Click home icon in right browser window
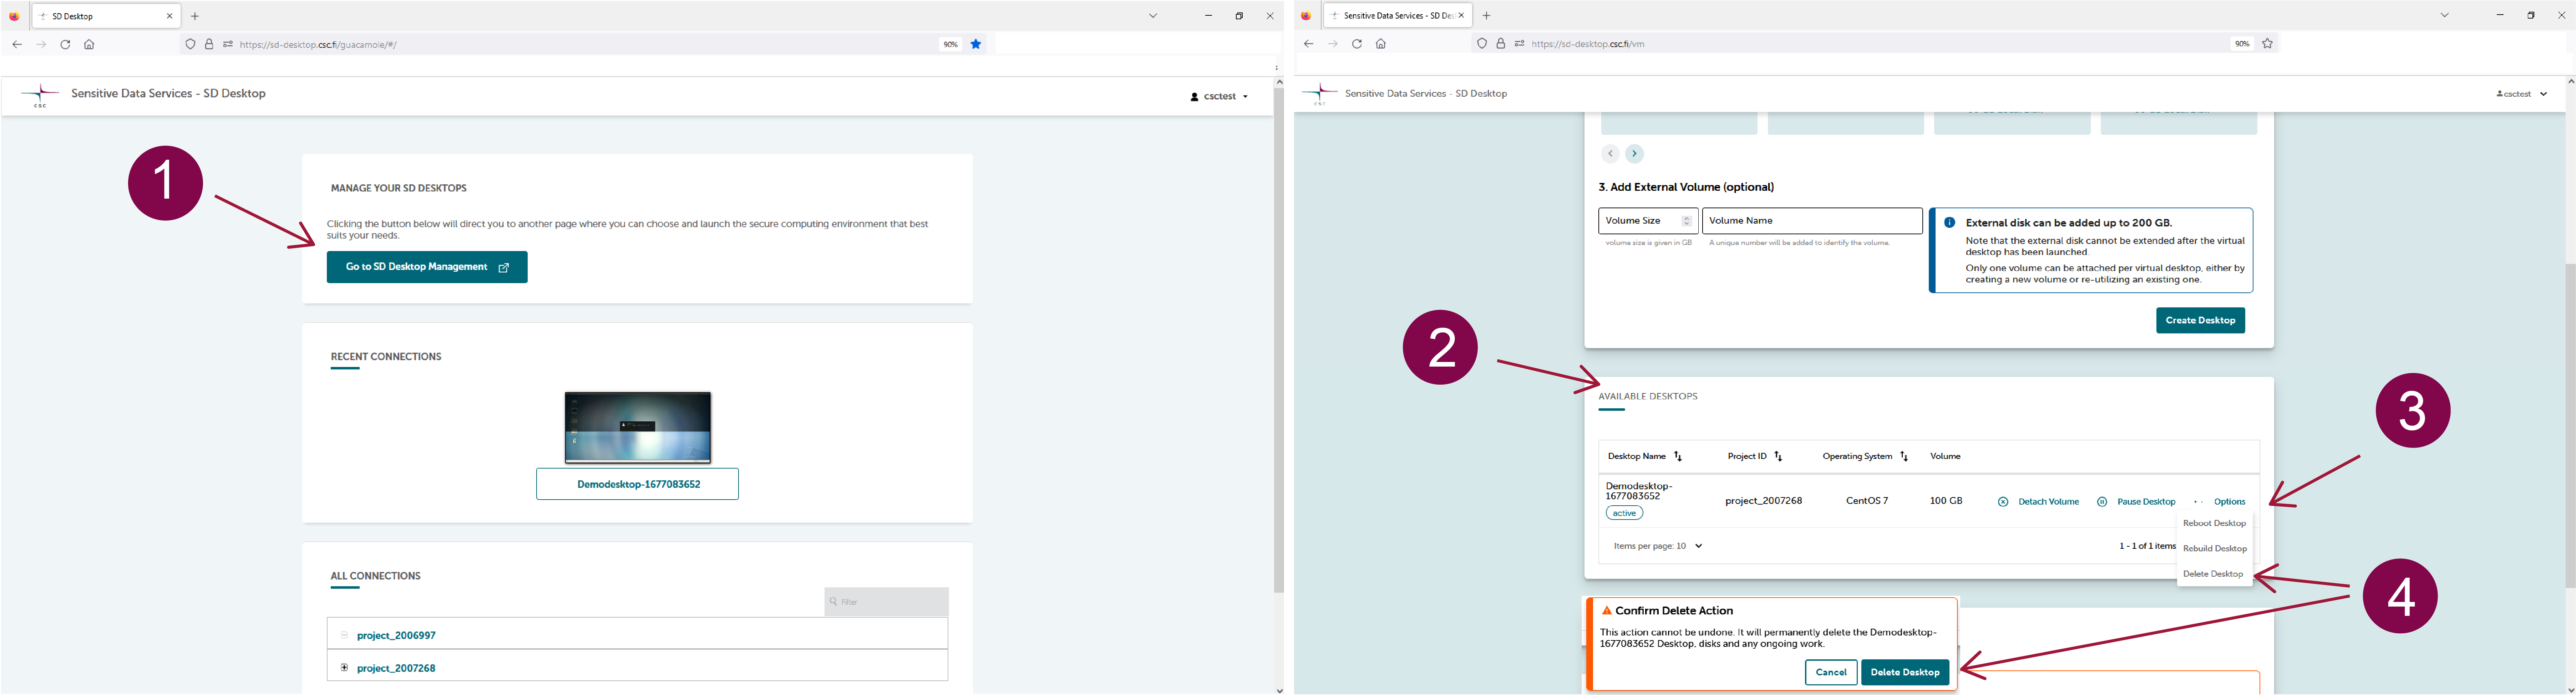This screenshot has width=2576, height=695. pos(1381,44)
